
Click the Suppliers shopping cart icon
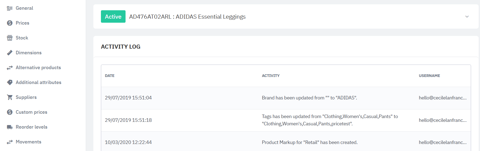[10, 97]
